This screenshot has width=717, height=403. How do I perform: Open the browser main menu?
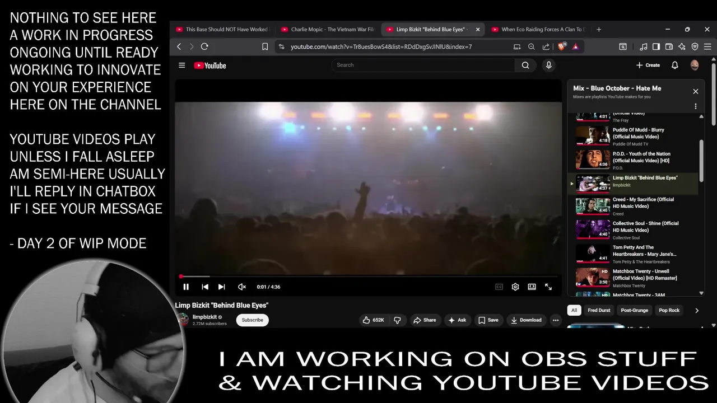tap(708, 47)
